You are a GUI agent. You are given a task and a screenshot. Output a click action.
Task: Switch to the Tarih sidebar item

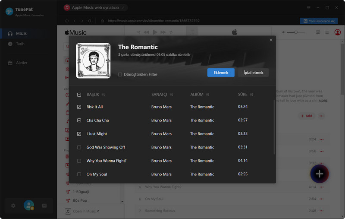click(20, 44)
